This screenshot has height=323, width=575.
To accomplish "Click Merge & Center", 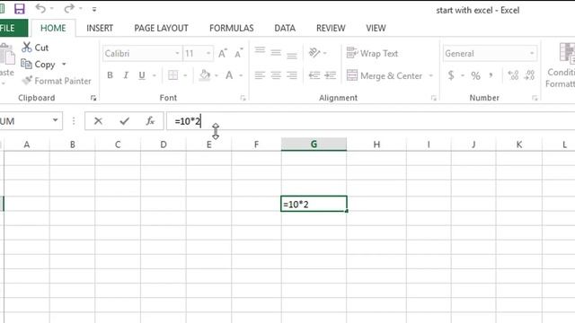I will click(x=385, y=75).
